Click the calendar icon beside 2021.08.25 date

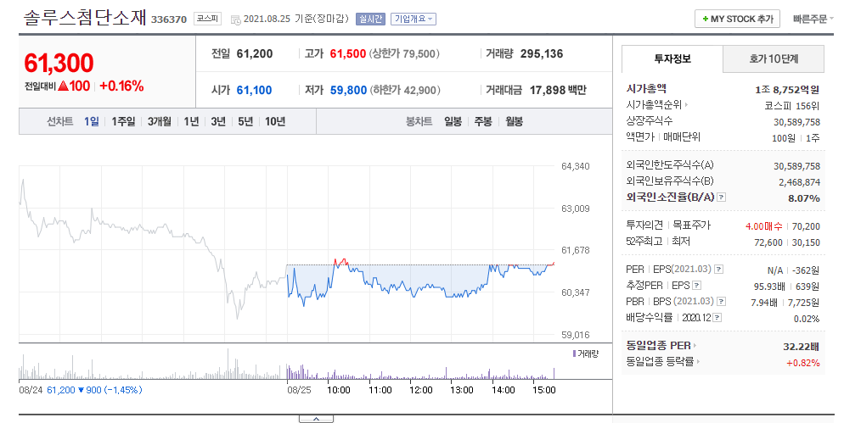point(235,19)
